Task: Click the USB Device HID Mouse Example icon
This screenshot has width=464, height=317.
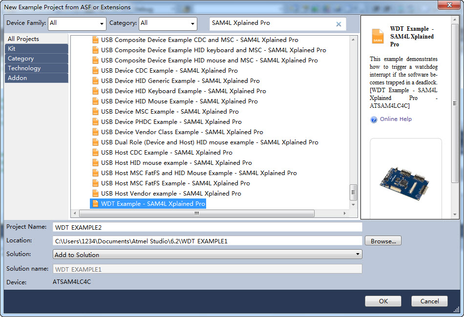Action: pos(95,101)
